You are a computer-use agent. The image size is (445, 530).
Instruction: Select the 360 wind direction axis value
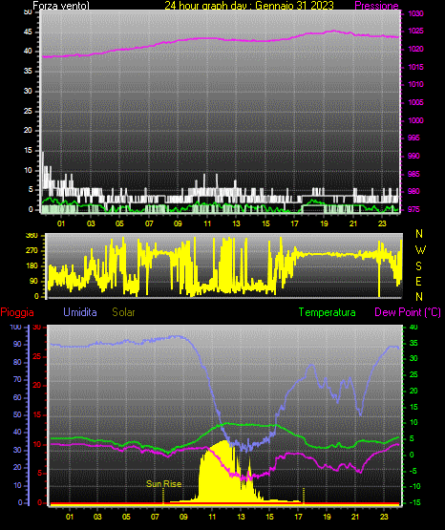coord(32,236)
